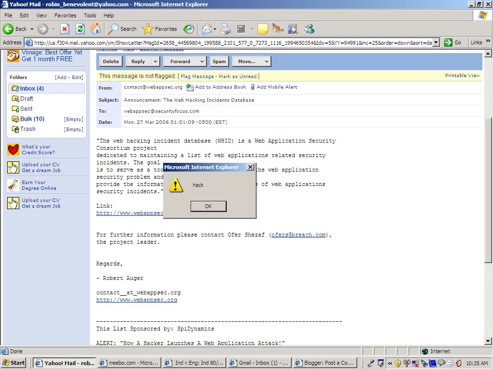Click the Windows Start button
493x370 pixels.
coord(13,363)
